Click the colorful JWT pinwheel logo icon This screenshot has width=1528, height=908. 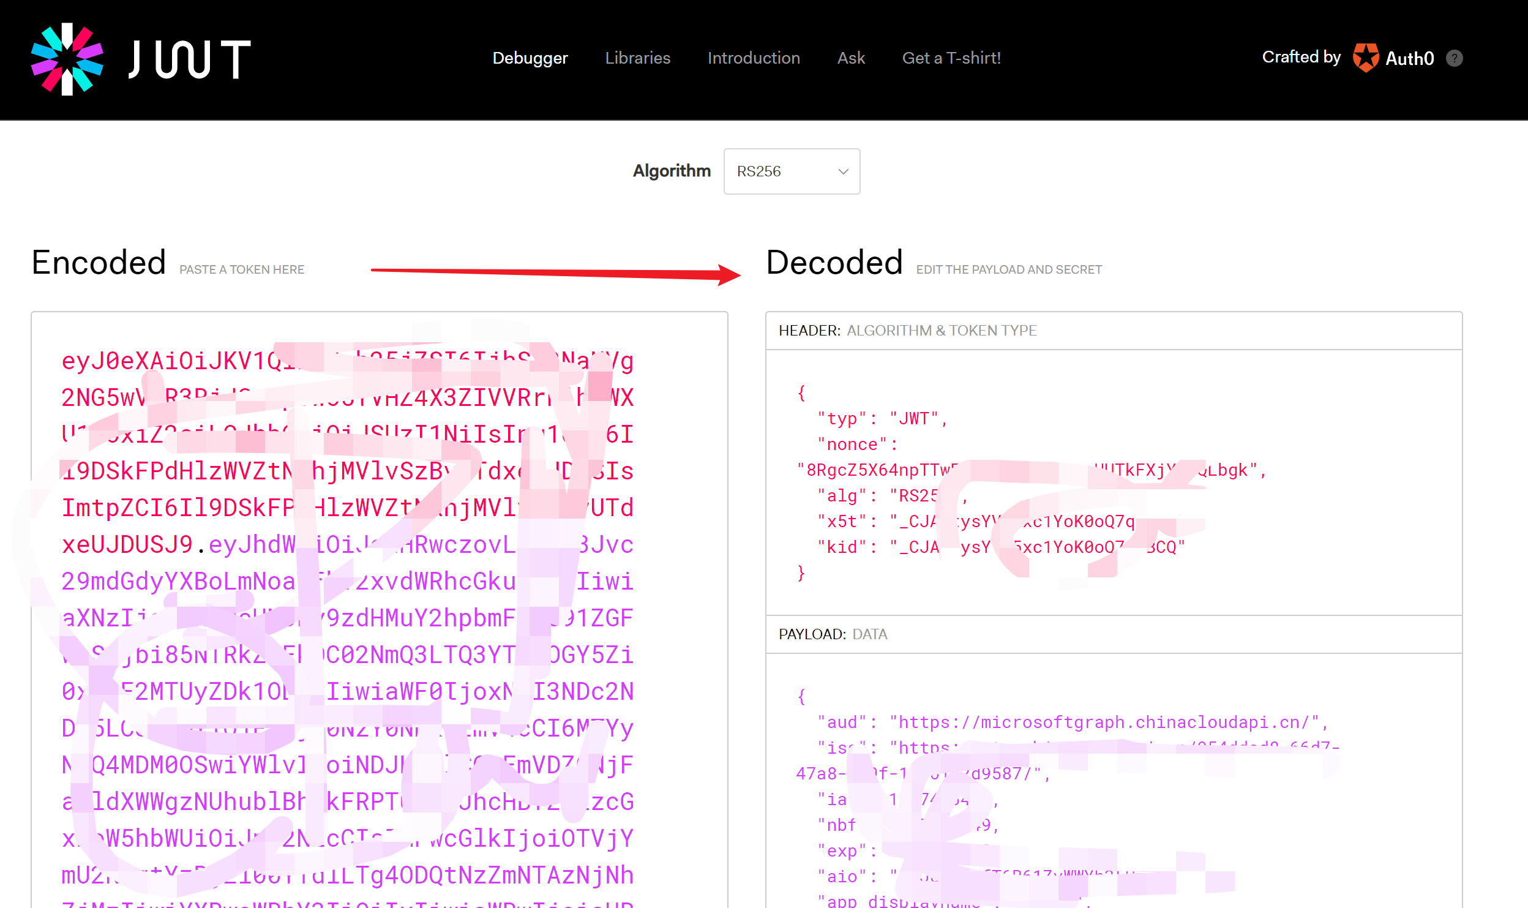(67, 59)
